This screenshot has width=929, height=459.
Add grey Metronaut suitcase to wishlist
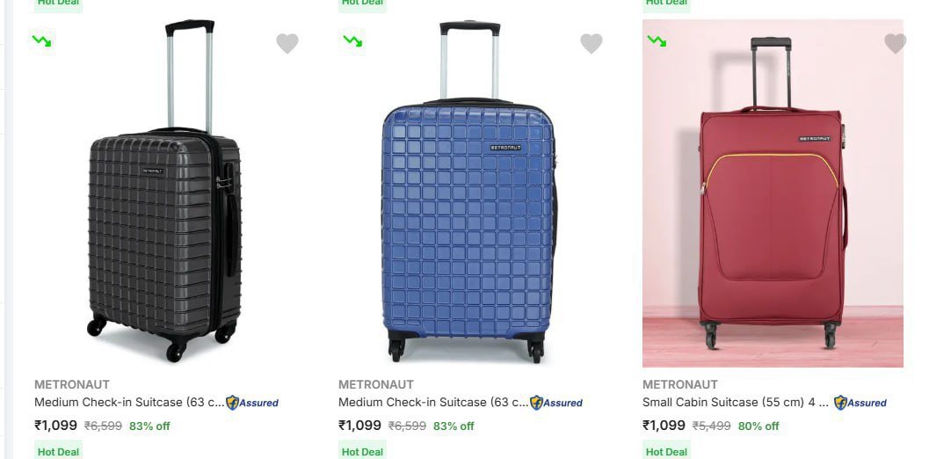(287, 43)
